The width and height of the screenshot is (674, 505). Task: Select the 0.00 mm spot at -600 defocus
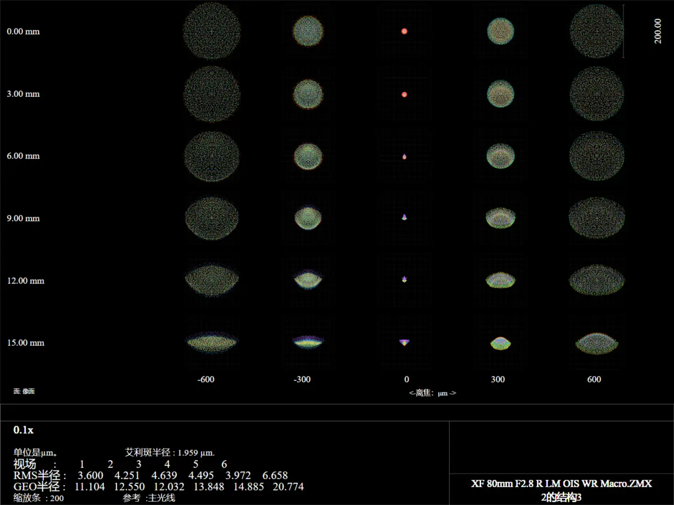(212, 31)
